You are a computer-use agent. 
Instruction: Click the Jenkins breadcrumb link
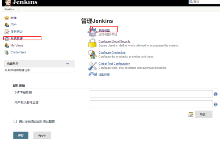point(9,9)
